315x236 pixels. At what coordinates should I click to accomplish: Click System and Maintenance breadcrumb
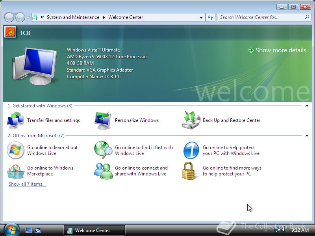pyautogui.click(x=73, y=17)
